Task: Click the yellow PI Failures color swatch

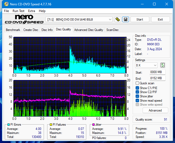Action: coord(51,125)
